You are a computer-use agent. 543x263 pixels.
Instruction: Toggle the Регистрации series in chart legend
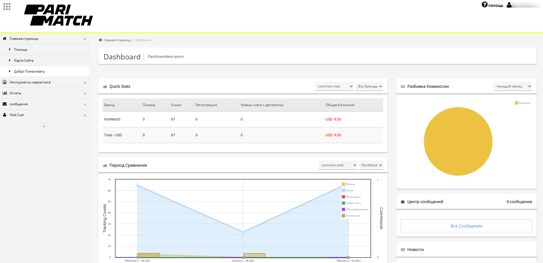coord(344,197)
